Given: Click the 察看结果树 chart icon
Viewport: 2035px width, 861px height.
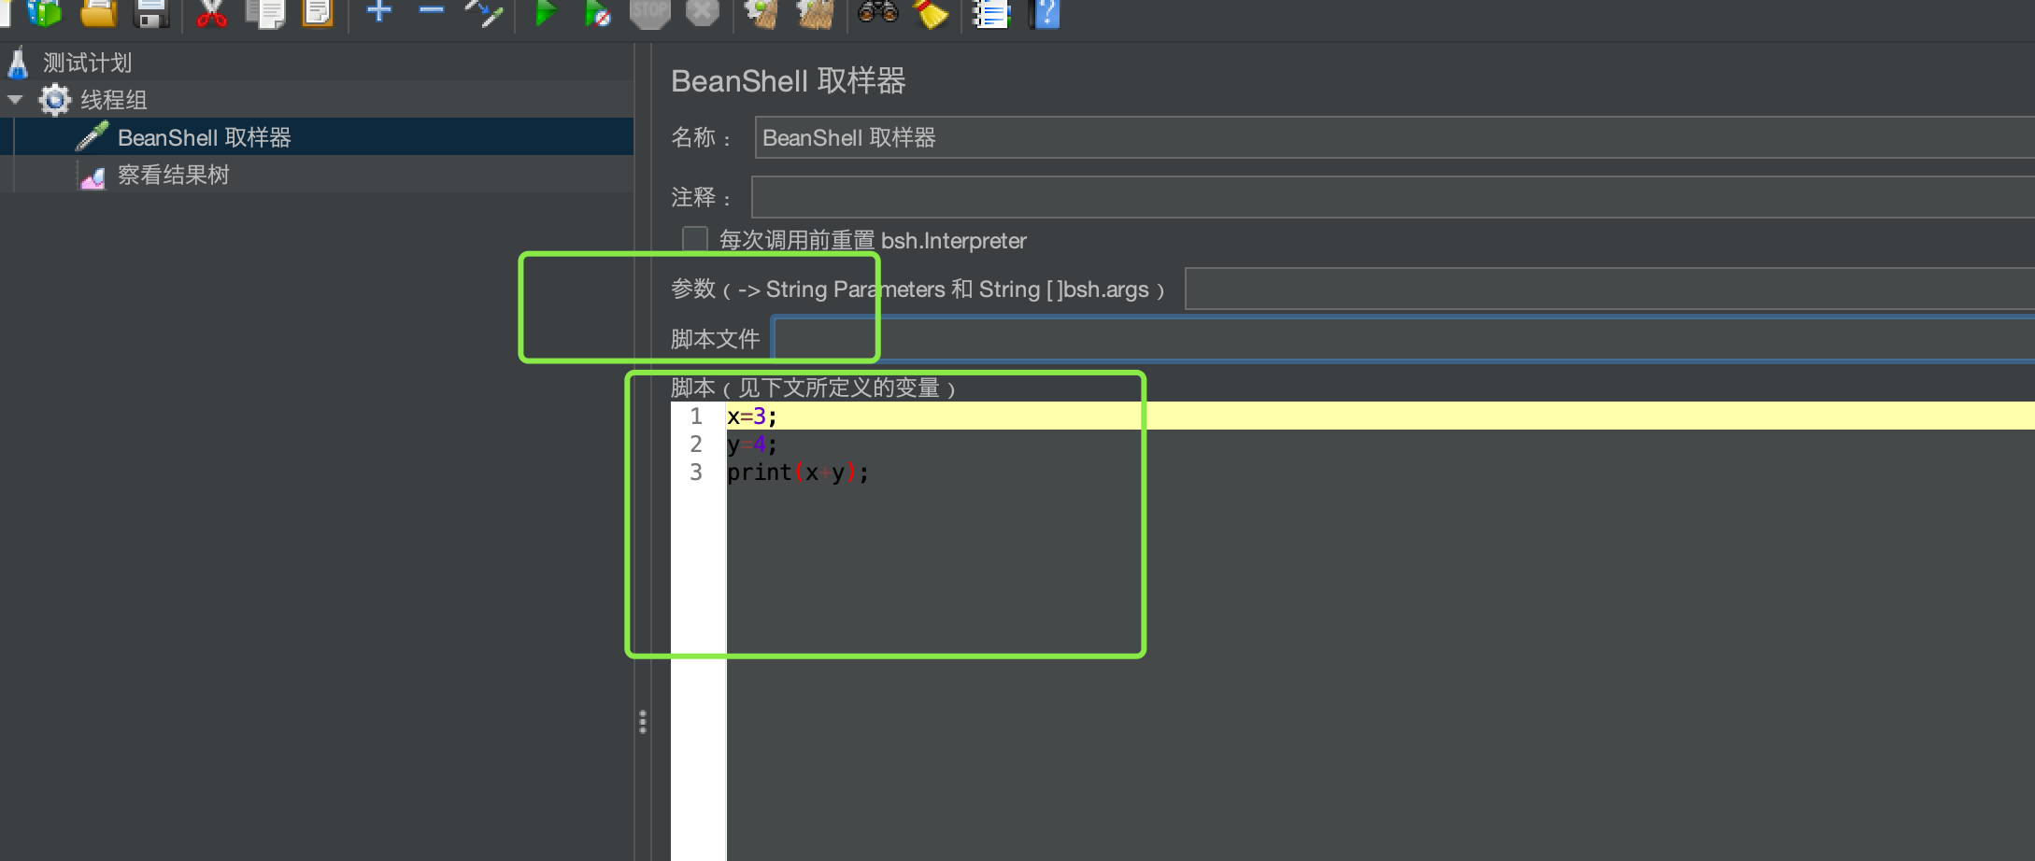Looking at the screenshot, I should click(x=92, y=176).
